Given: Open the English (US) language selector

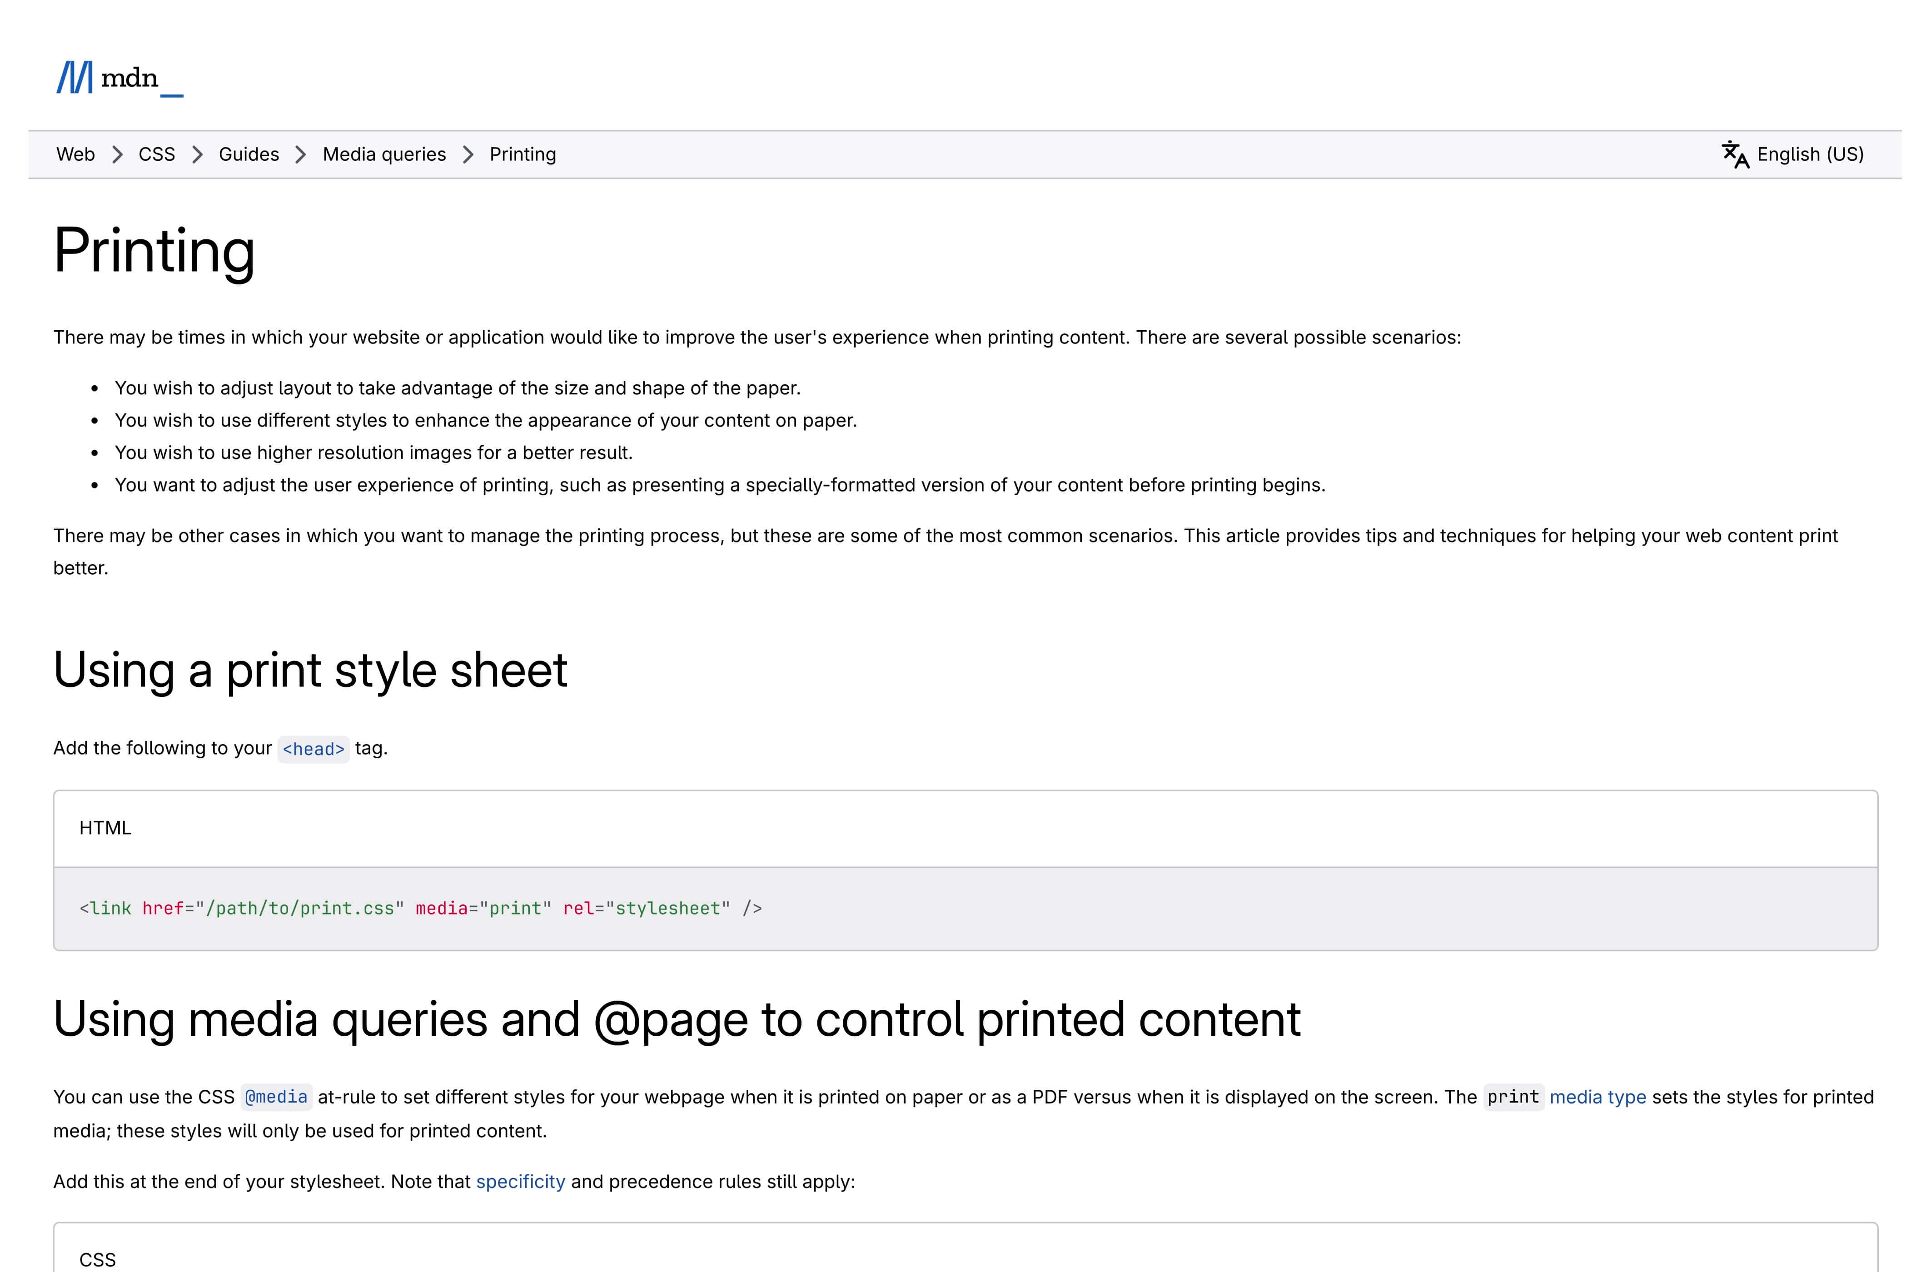Looking at the screenshot, I should 1810,154.
